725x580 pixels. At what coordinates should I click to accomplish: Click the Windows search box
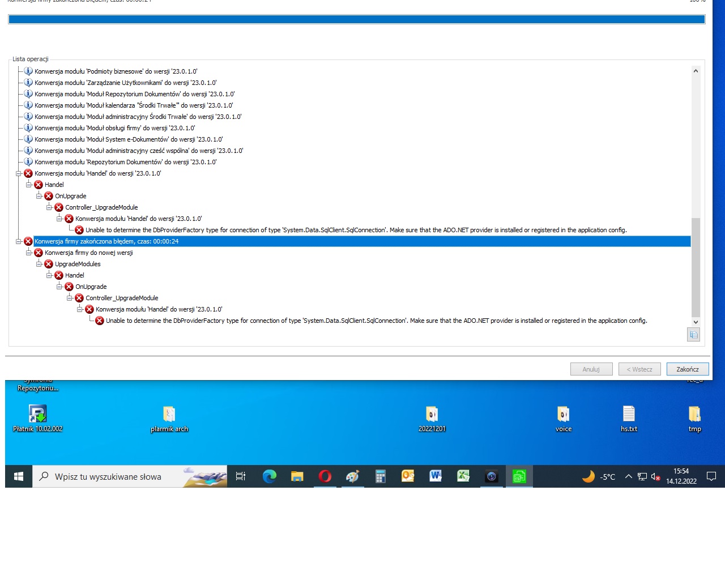(108, 477)
